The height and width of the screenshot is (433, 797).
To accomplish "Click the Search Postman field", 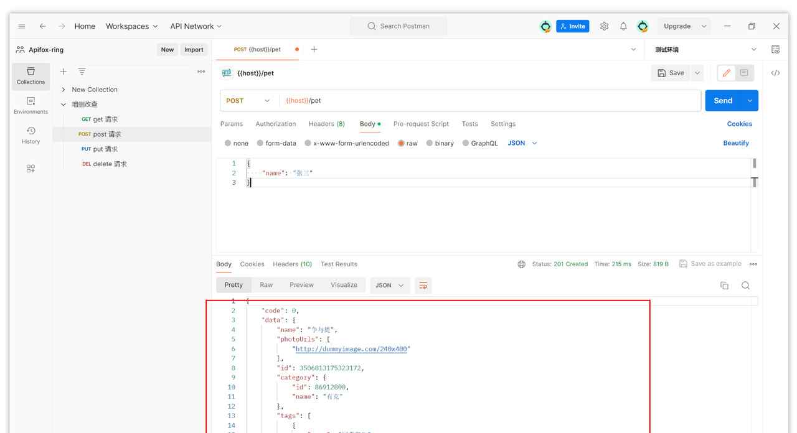I will tap(398, 26).
